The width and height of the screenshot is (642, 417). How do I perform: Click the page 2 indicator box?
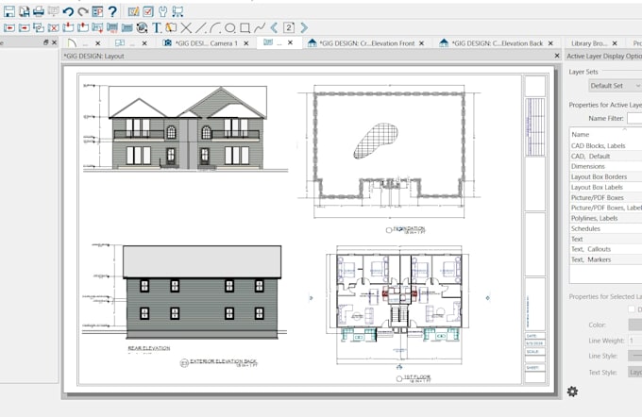pos(289,27)
